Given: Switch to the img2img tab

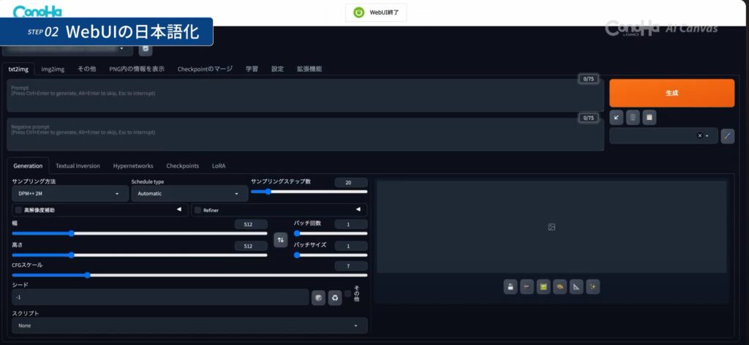Looking at the screenshot, I should point(53,69).
